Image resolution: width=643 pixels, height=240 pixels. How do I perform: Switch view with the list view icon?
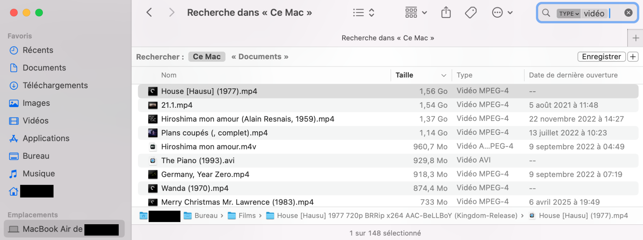tap(358, 13)
